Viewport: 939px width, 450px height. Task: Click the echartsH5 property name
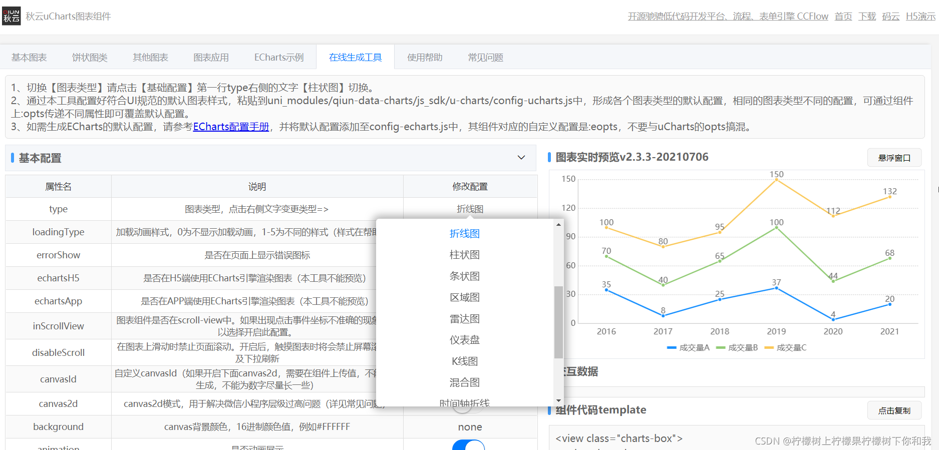pos(58,278)
